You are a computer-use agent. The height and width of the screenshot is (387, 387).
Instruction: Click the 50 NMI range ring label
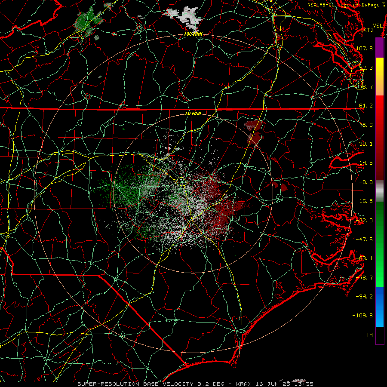click(193, 114)
